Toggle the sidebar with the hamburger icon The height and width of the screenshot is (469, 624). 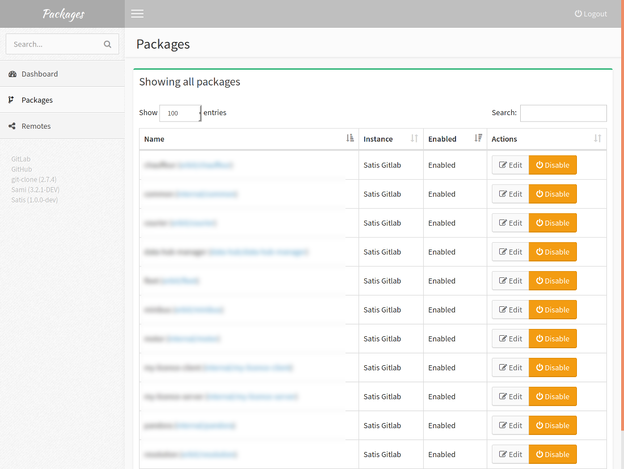(137, 14)
